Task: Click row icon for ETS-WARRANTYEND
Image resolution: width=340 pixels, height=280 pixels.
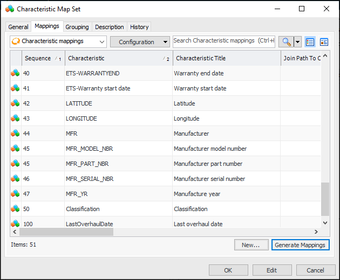Action: pyautogui.click(x=15, y=73)
